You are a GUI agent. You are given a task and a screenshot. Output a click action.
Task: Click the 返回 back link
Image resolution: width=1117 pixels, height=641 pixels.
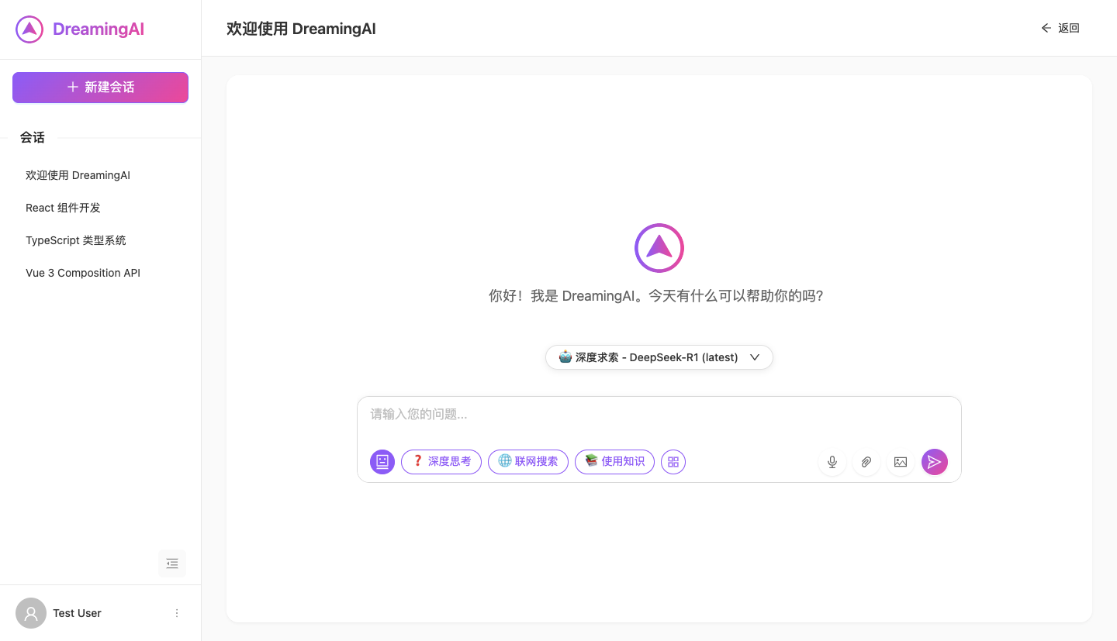coord(1060,28)
